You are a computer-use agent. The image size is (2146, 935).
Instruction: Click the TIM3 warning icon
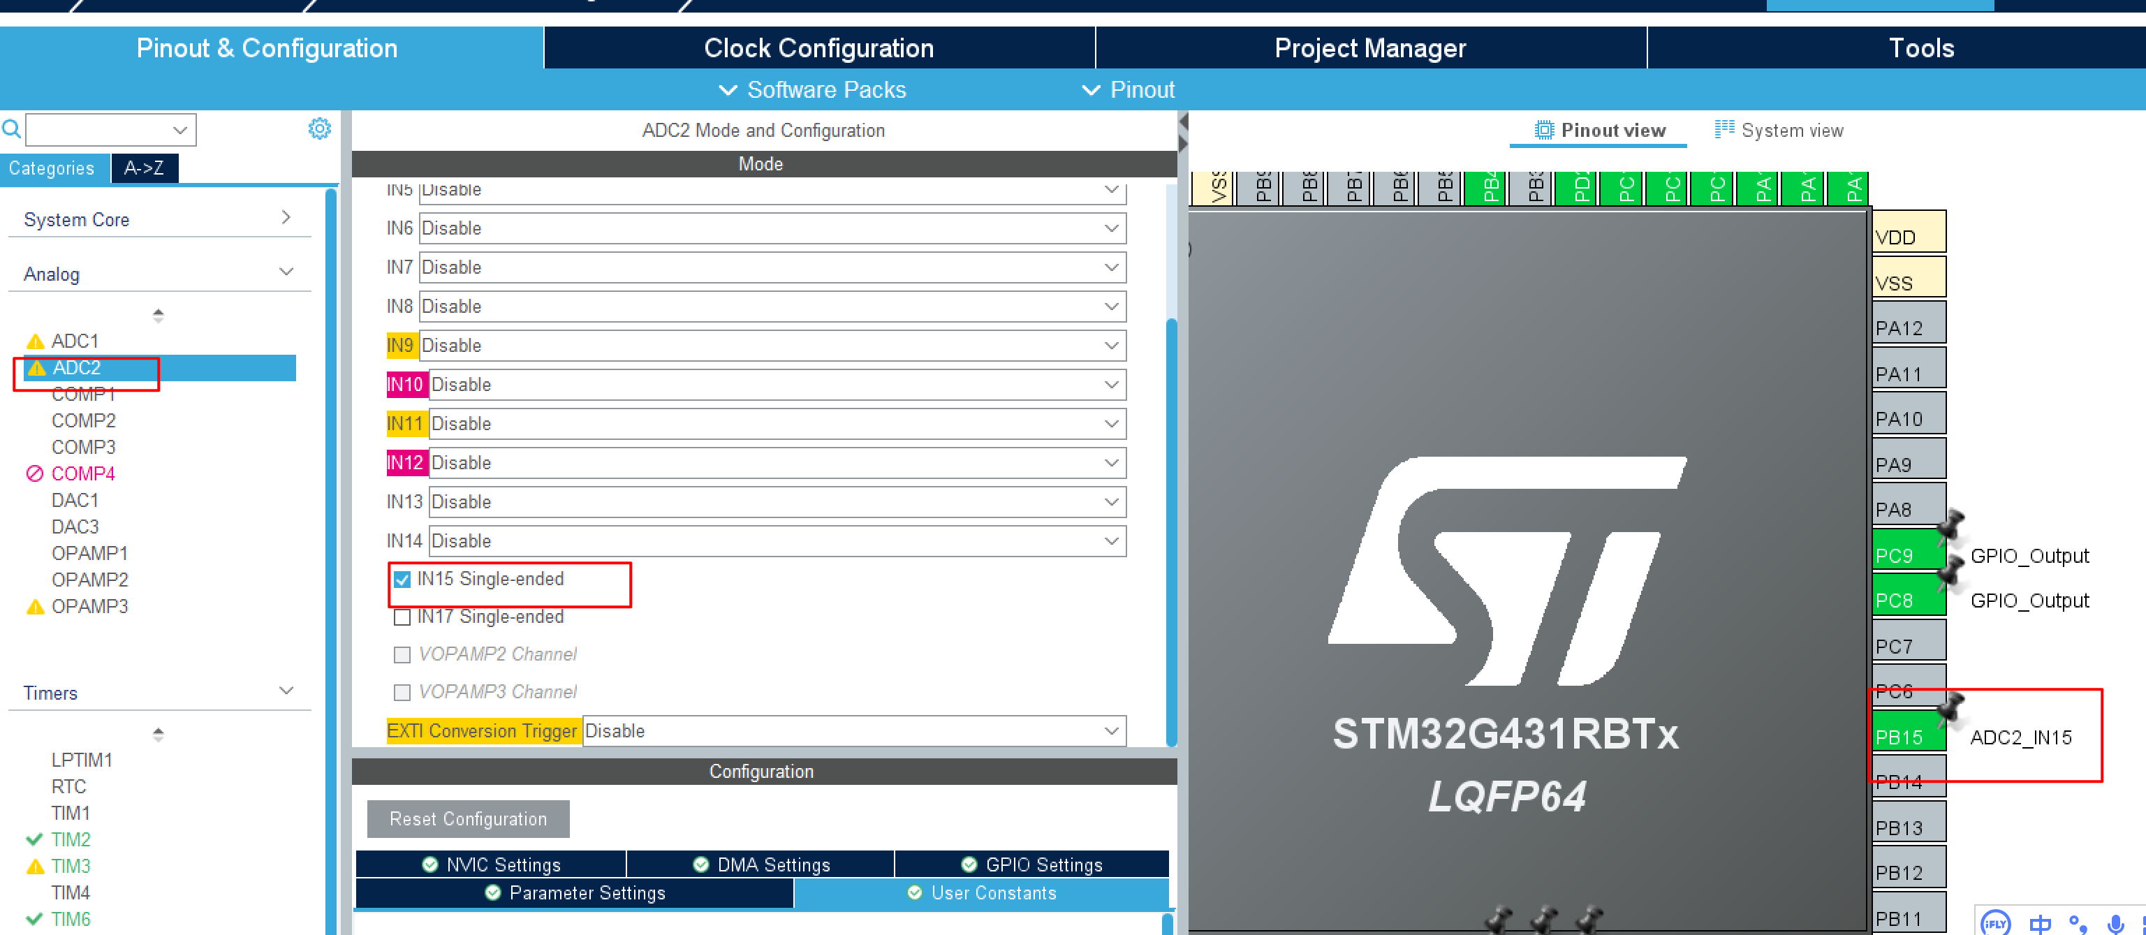click(35, 866)
